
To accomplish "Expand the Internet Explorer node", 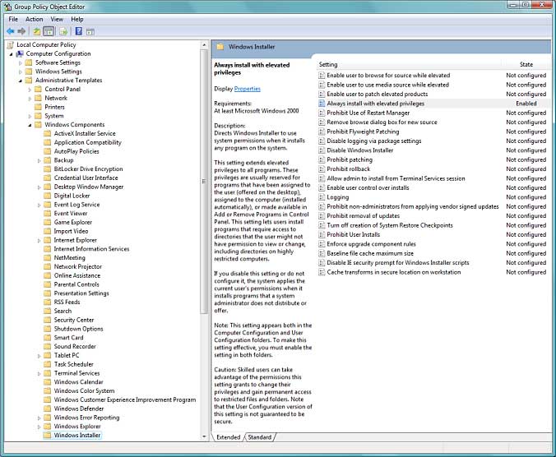I will 39,240.
